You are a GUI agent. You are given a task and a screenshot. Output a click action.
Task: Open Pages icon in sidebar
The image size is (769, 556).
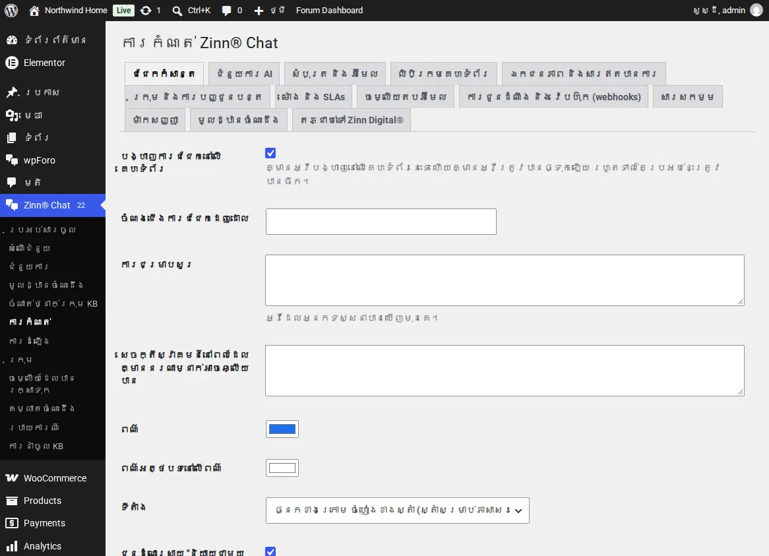click(12, 138)
